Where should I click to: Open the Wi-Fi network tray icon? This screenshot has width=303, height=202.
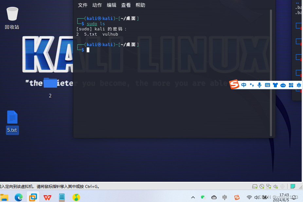click(249, 197)
